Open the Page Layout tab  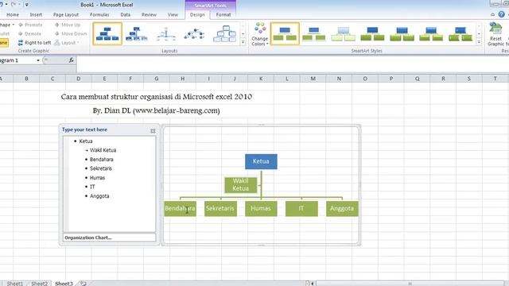point(66,14)
